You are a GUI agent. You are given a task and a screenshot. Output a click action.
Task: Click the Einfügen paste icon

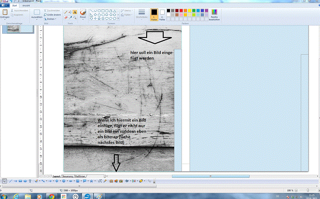5,13
